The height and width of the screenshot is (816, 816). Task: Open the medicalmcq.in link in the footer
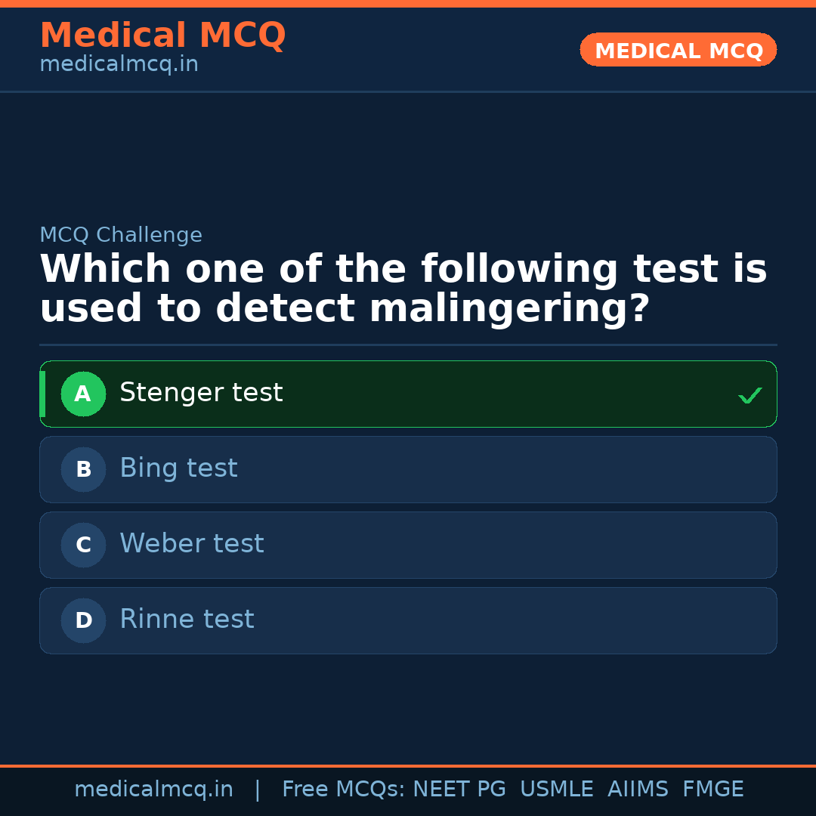tap(154, 788)
